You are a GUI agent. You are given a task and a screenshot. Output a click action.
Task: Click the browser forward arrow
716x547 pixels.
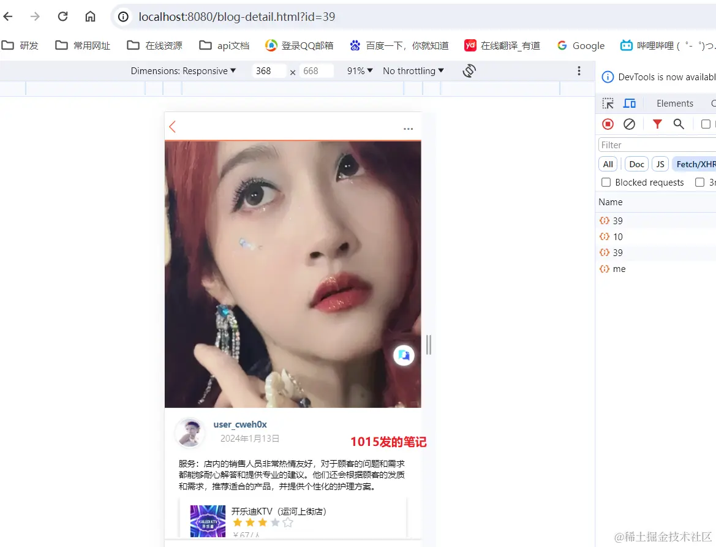[35, 17]
